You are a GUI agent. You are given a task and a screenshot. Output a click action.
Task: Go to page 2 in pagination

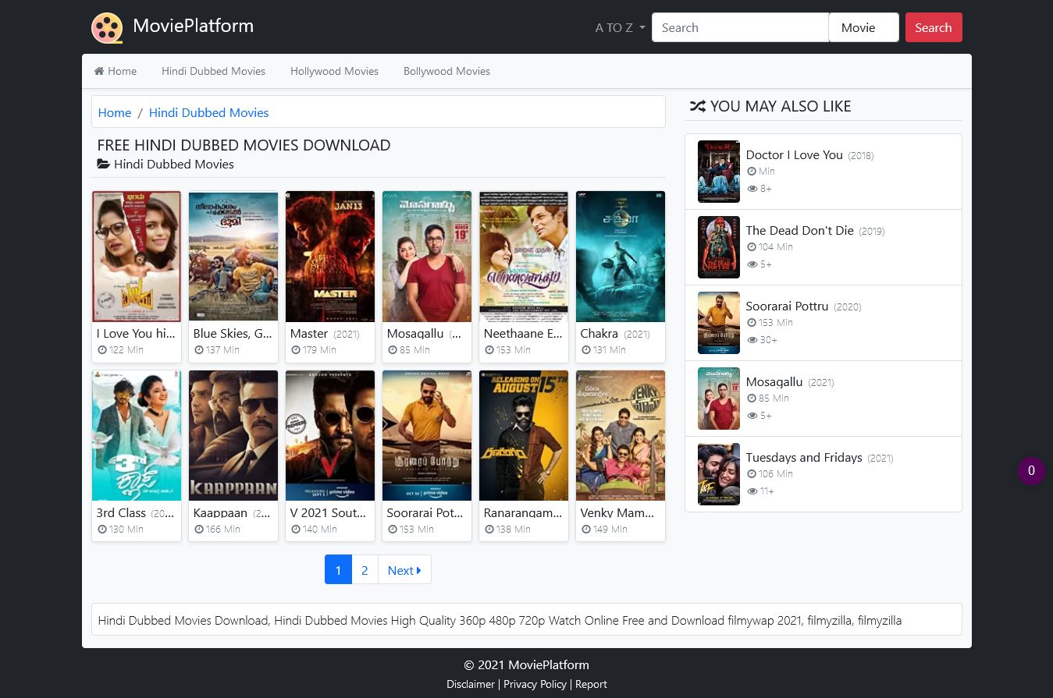(x=365, y=570)
